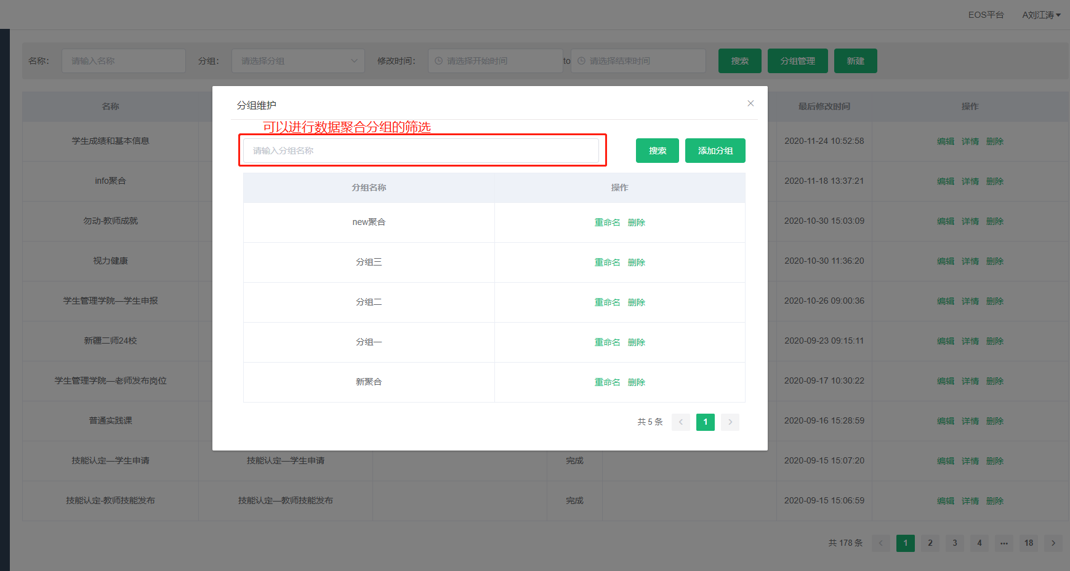Viewport: 1070px width, 571px height.
Task: Click the 分组管理 button
Action: tap(798, 61)
